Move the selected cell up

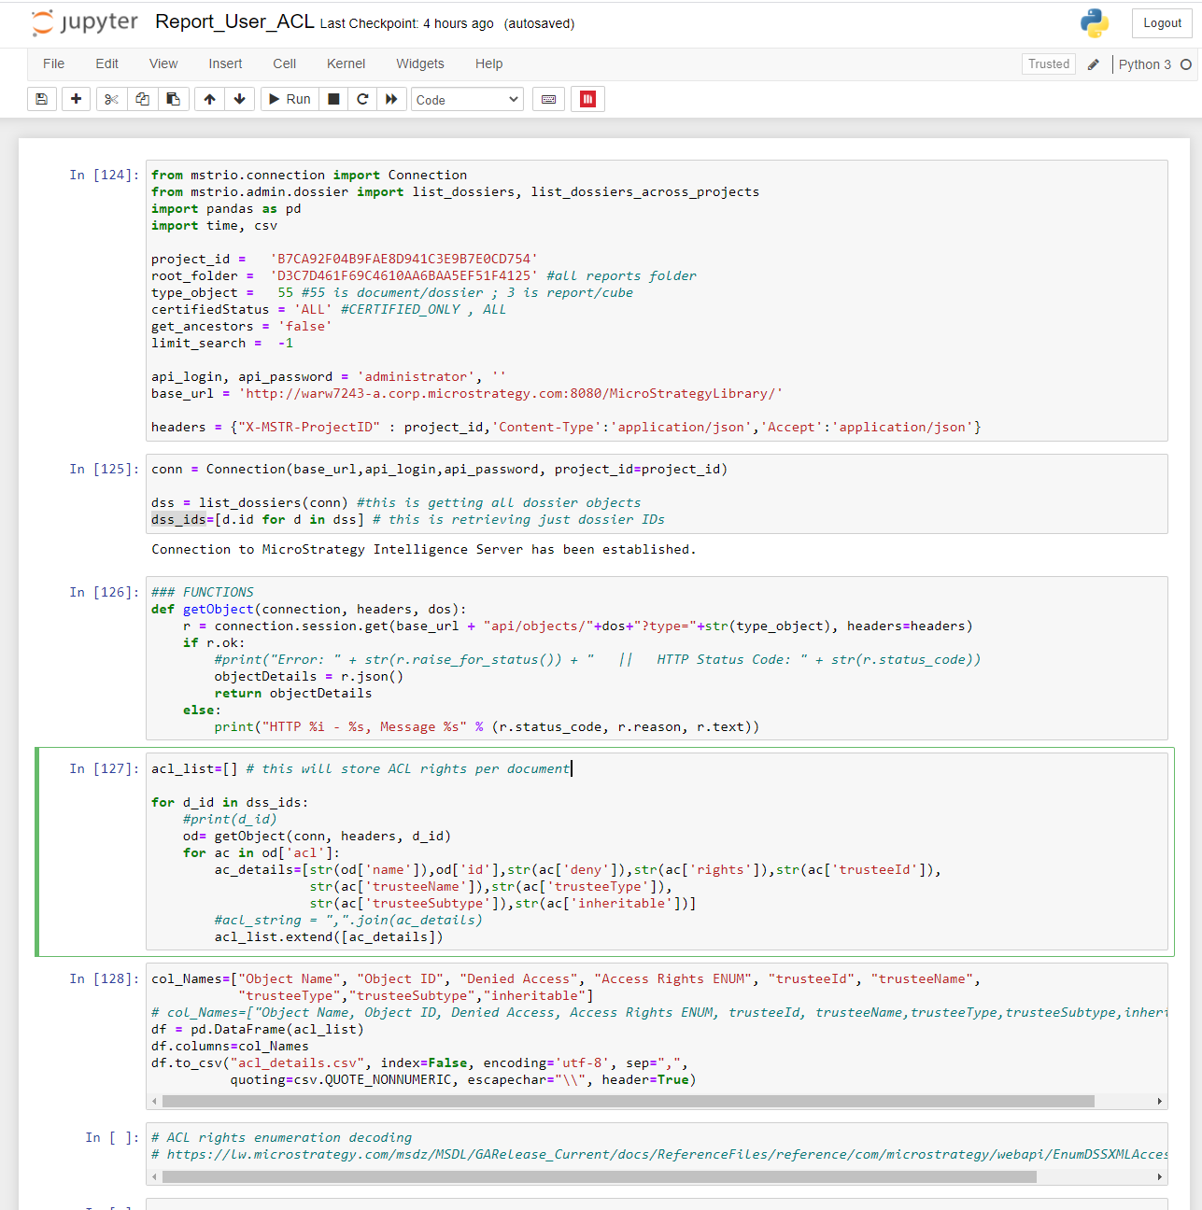pos(209,98)
